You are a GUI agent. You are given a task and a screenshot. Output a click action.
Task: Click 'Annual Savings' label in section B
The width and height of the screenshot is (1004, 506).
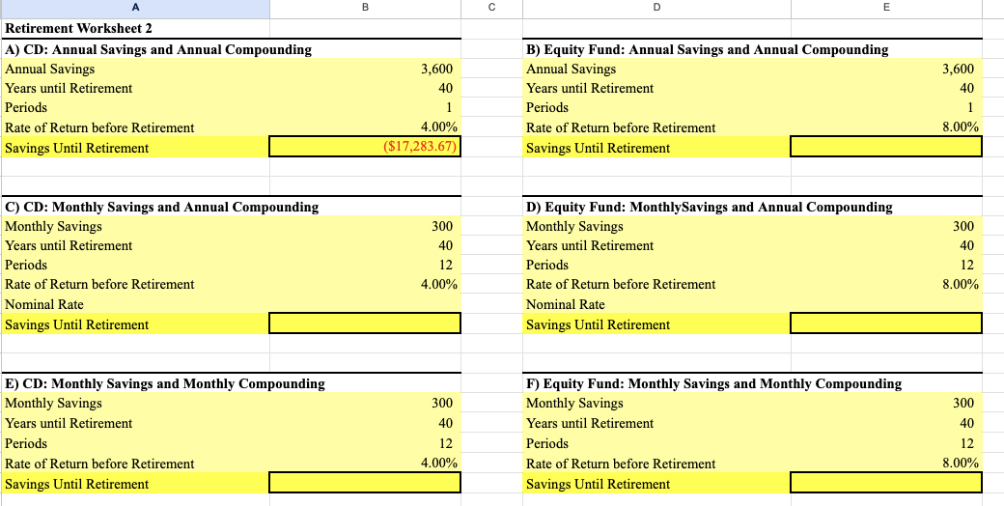(571, 69)
